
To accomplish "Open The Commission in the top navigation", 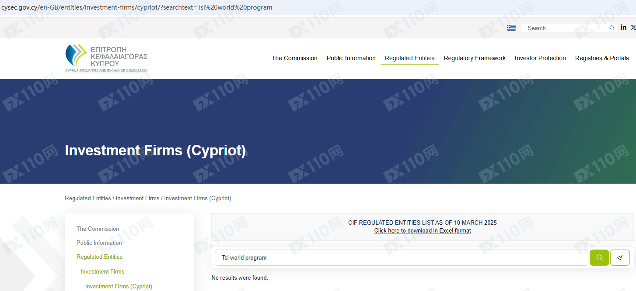I will click(x=294, y=58).
